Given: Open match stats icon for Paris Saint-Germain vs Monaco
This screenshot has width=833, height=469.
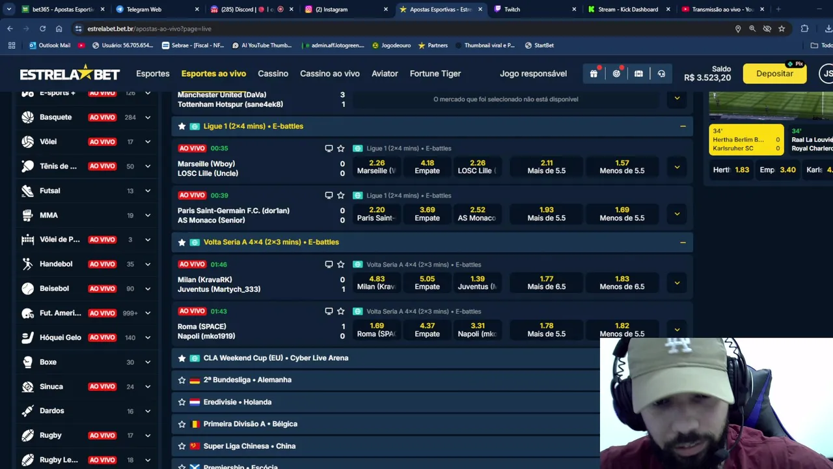Looking at the screenshot, I should 329,195.
